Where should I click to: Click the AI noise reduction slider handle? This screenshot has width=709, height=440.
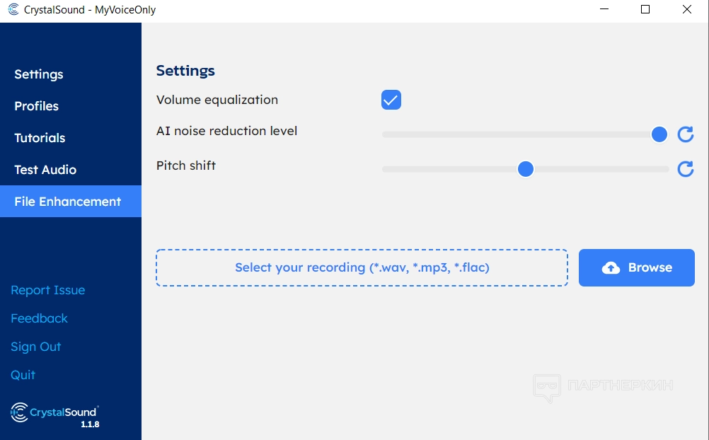click(659, 134)
